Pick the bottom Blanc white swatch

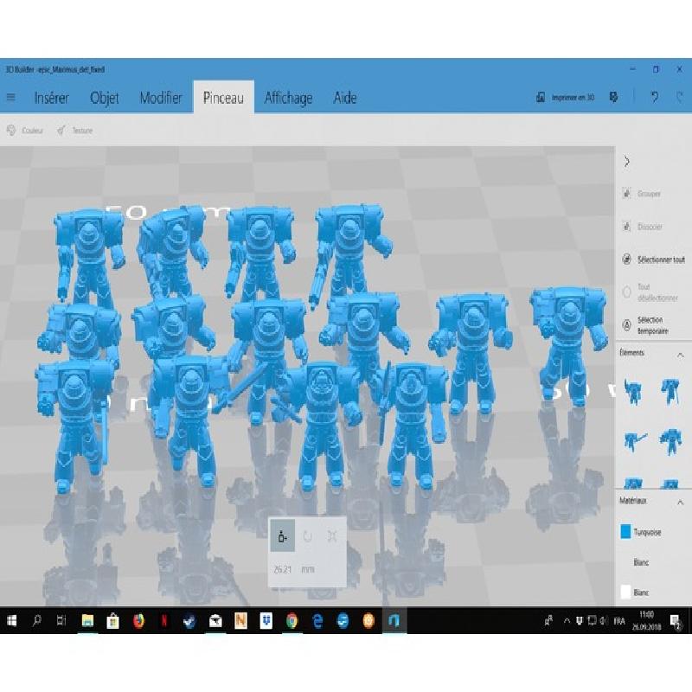coord(625,592)
